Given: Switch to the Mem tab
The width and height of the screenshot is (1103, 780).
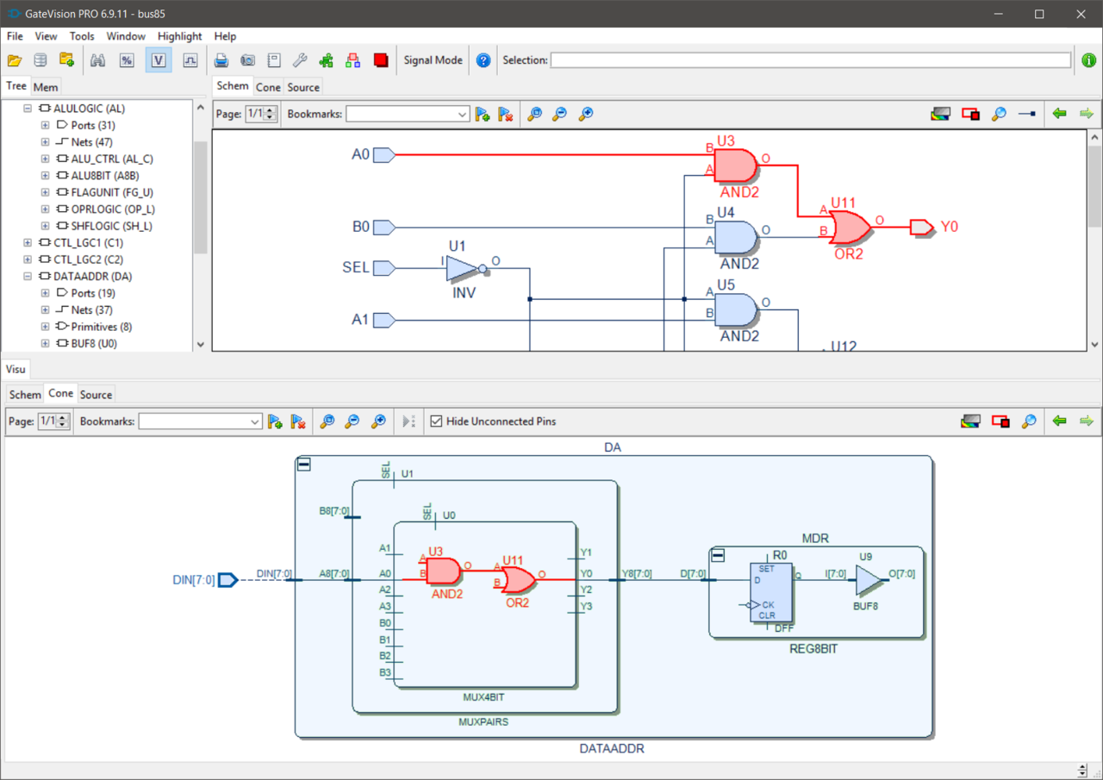Looking at the screenshot, I should (x=46, y=87).
